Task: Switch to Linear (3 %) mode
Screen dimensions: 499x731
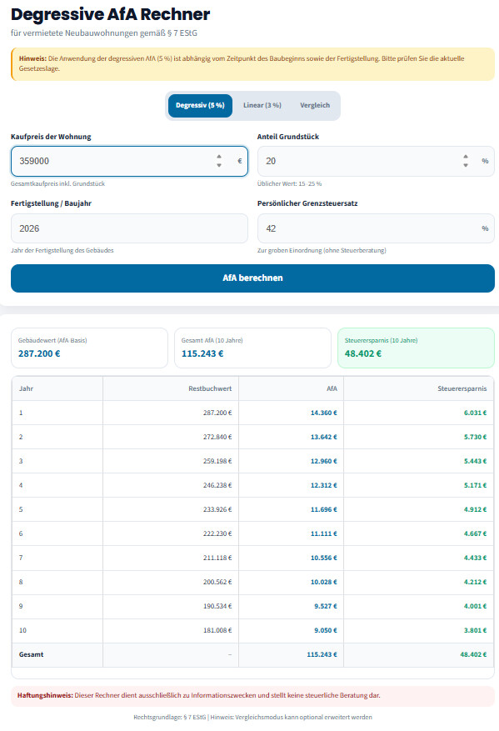Action: [262, 105]
